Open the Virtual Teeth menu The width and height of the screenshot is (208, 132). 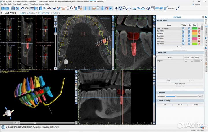(34, 4)
